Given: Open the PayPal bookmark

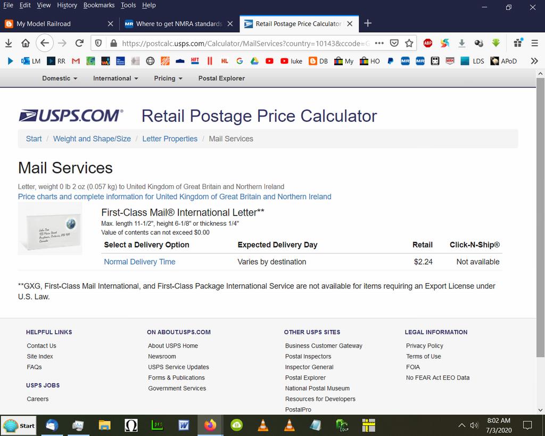Looking at the screenshot, I should 390,61.
